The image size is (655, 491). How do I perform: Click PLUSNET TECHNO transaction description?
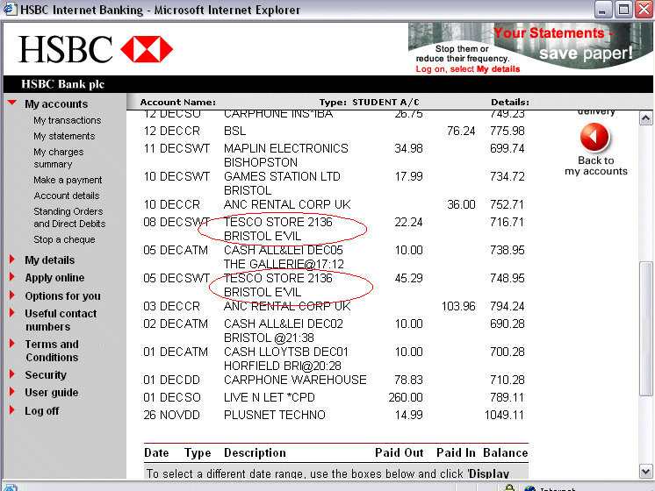tap(275, 415)
